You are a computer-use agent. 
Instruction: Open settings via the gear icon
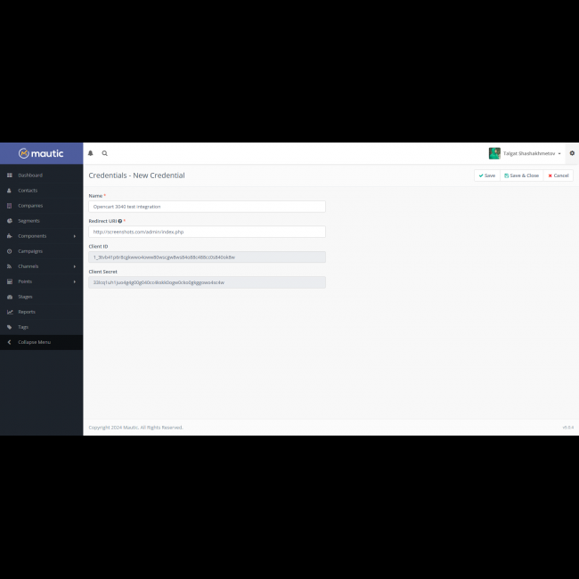[x=572, y=153]
